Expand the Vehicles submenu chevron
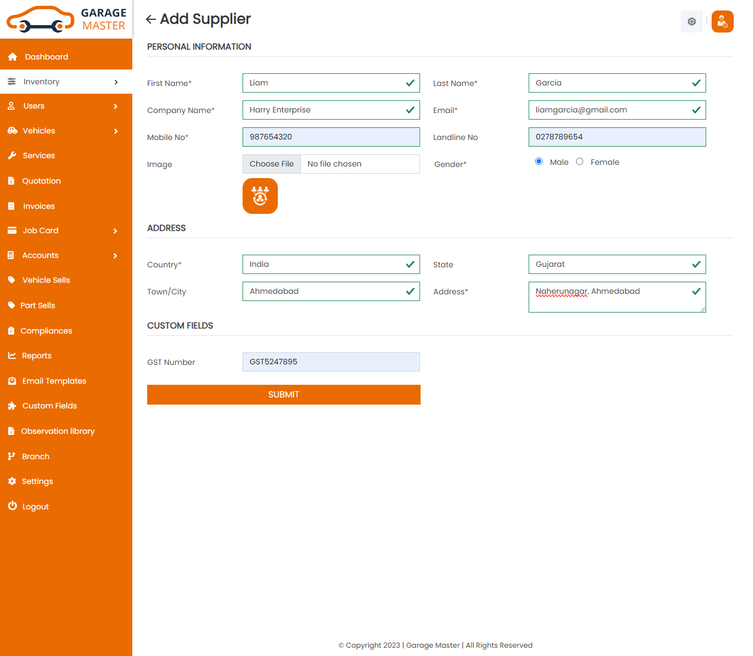753x656 pixels. tap(116, 131)
